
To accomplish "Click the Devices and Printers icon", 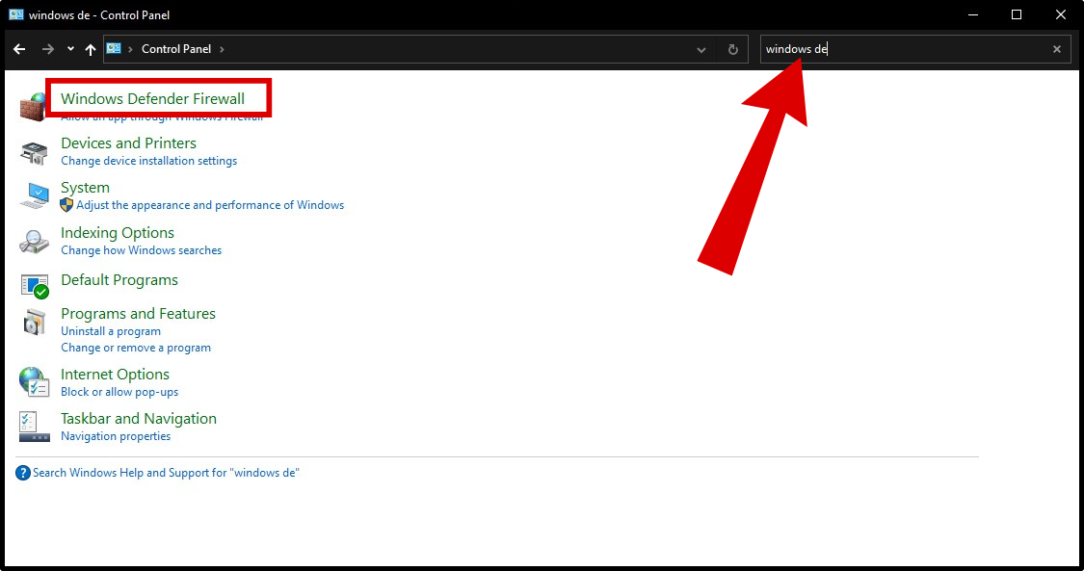I will tap(34, 152).
